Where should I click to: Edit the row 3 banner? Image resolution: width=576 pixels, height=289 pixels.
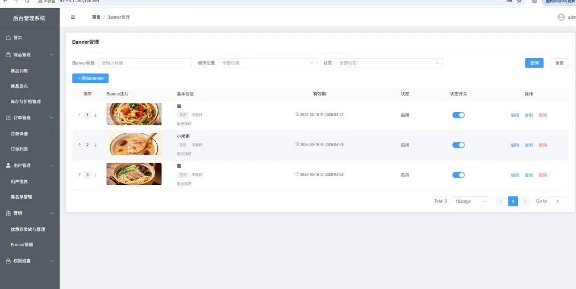click(x=515, y=175)
